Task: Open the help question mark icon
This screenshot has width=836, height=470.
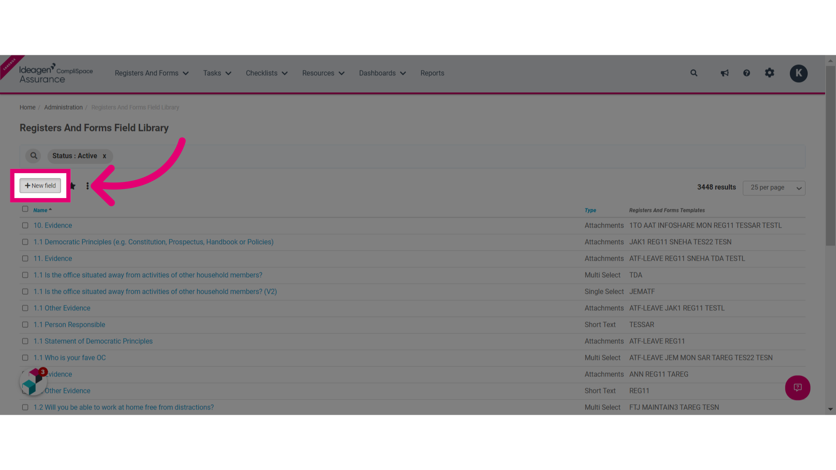Action: [746, 73]
